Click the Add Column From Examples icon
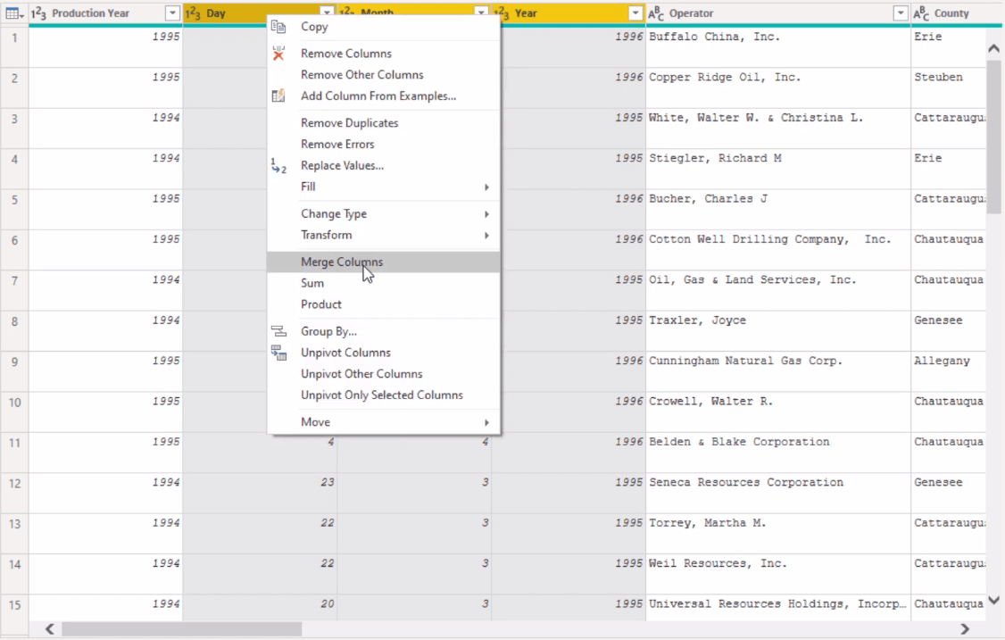 (x=278, y=96)
